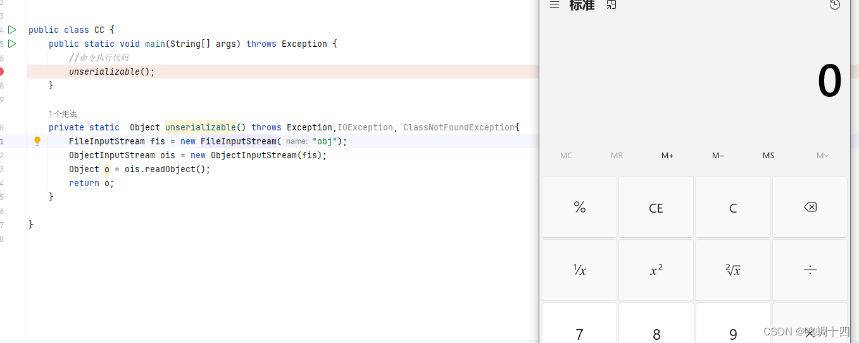Click the '//命令执行代码' comment line
859x343 pixels.
(99, 58)
